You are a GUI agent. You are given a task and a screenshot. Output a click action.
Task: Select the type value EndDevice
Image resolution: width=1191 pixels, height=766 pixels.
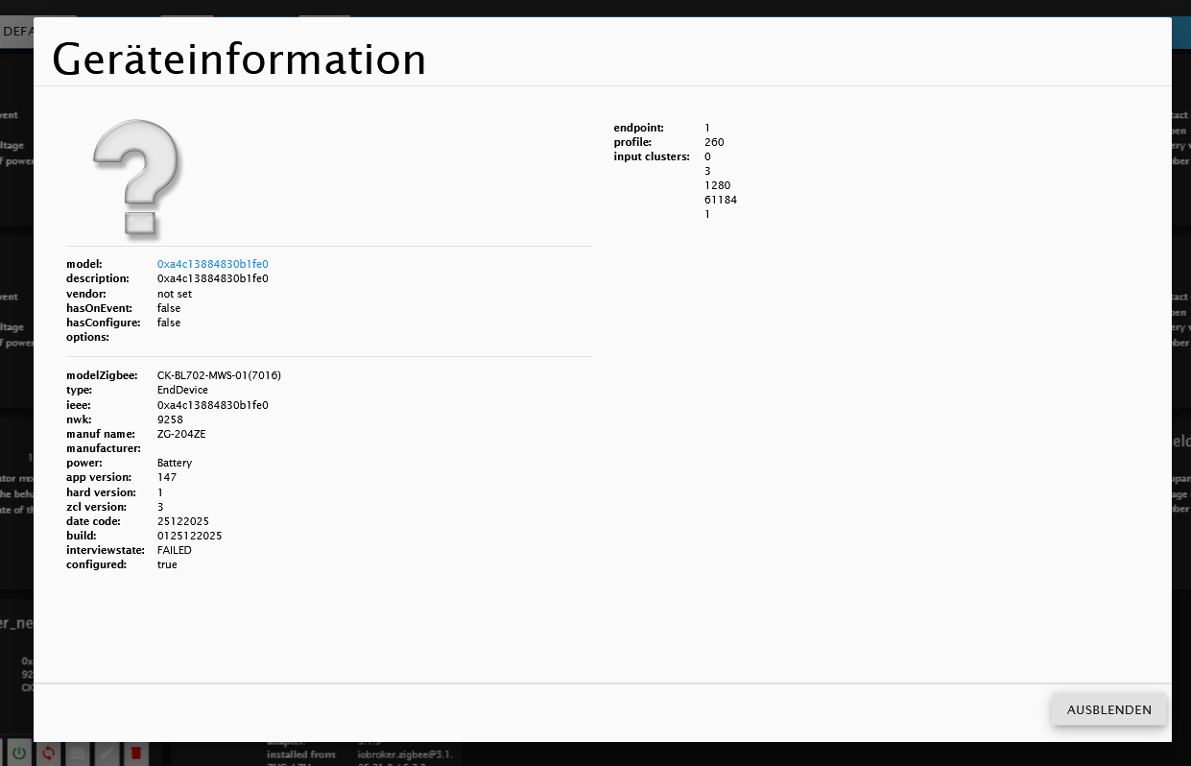(x=182, y=390)
